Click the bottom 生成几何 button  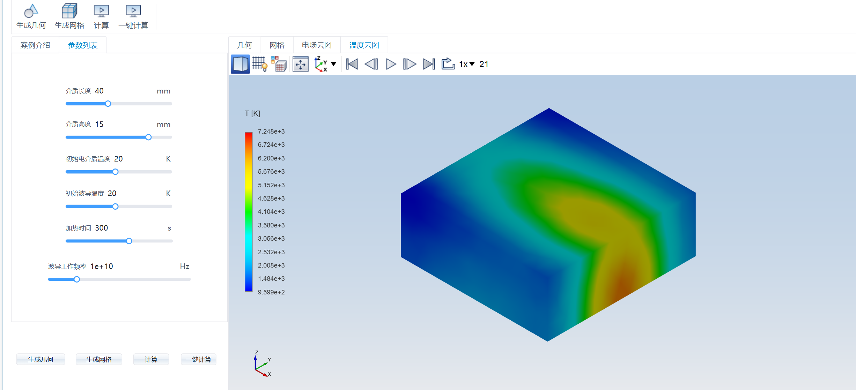40,359
